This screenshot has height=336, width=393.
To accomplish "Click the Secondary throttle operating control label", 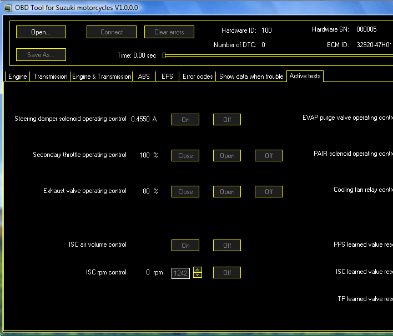I will 80,155.
